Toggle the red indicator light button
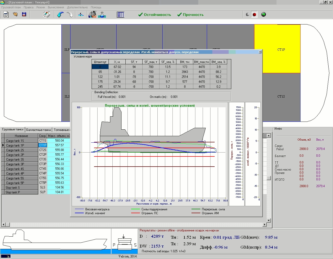The height and width of the screenshot is (259, 333). click(254, 15)
